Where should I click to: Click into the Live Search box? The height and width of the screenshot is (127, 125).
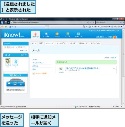point(108,22)
